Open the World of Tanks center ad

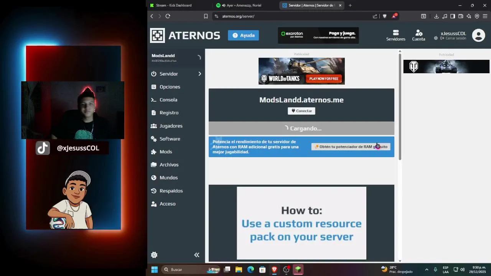[x=302, y=71]
